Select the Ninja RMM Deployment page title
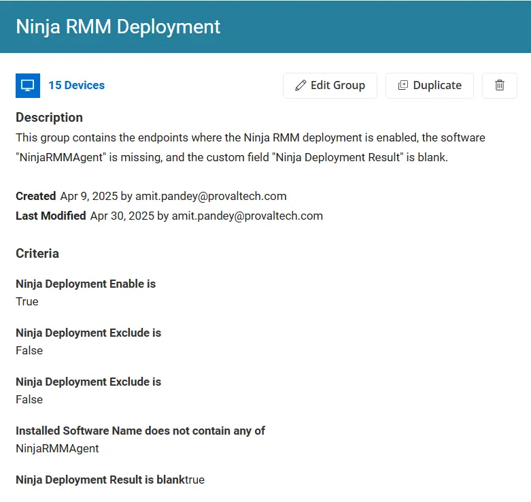Viewport: 531px width, 502px height. (118, 27)
